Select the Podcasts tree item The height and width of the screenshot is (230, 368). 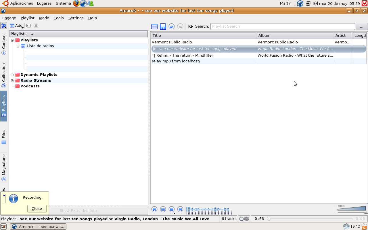pos(30,86)
